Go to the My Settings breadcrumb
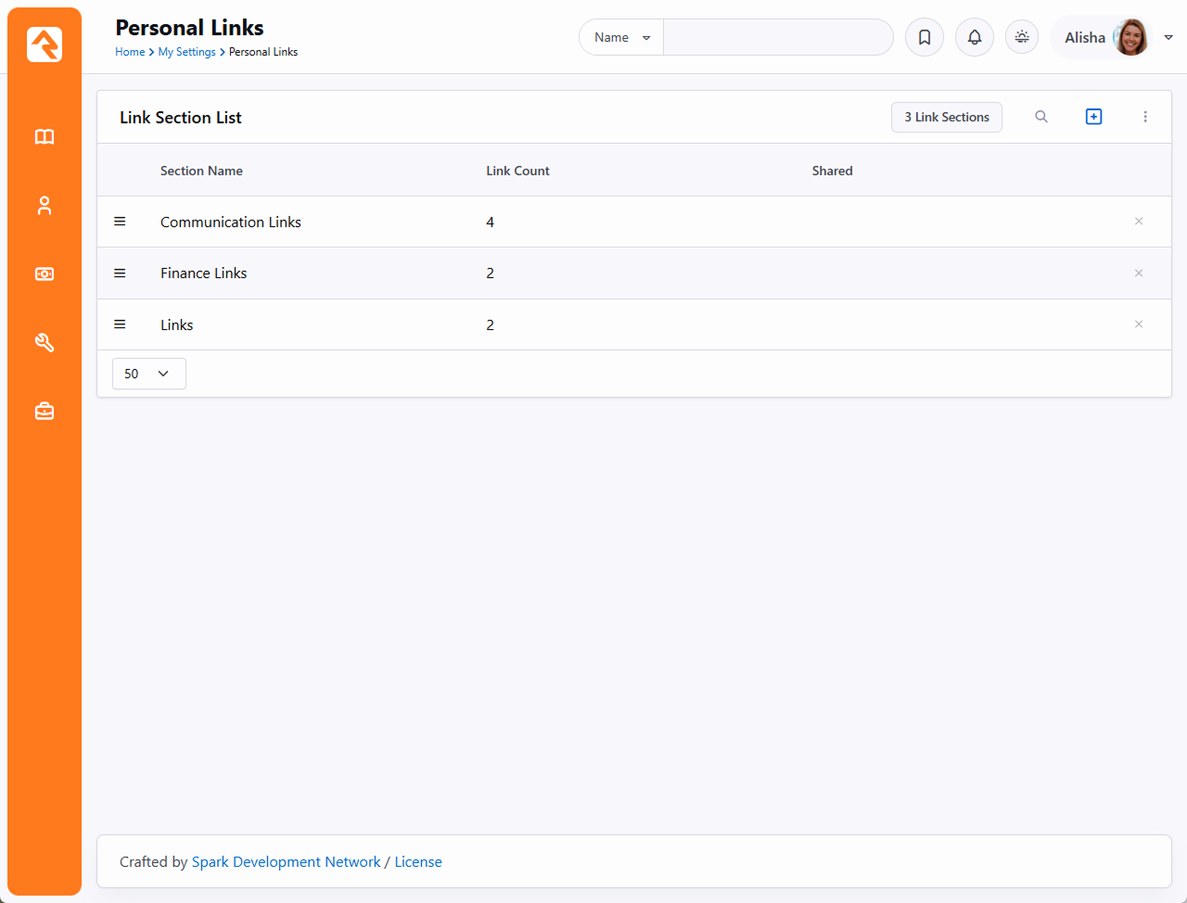 186,52
